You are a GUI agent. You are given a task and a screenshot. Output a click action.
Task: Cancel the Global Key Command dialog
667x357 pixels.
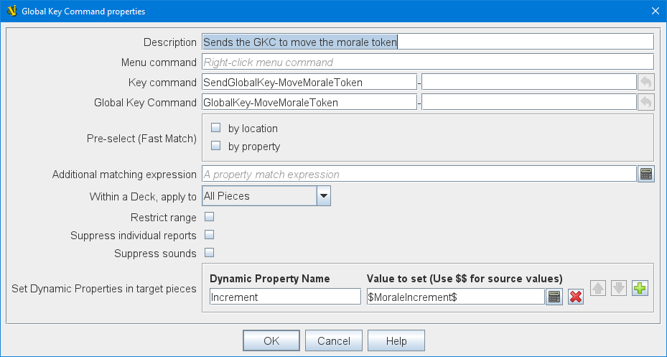[x=333, y=341]
